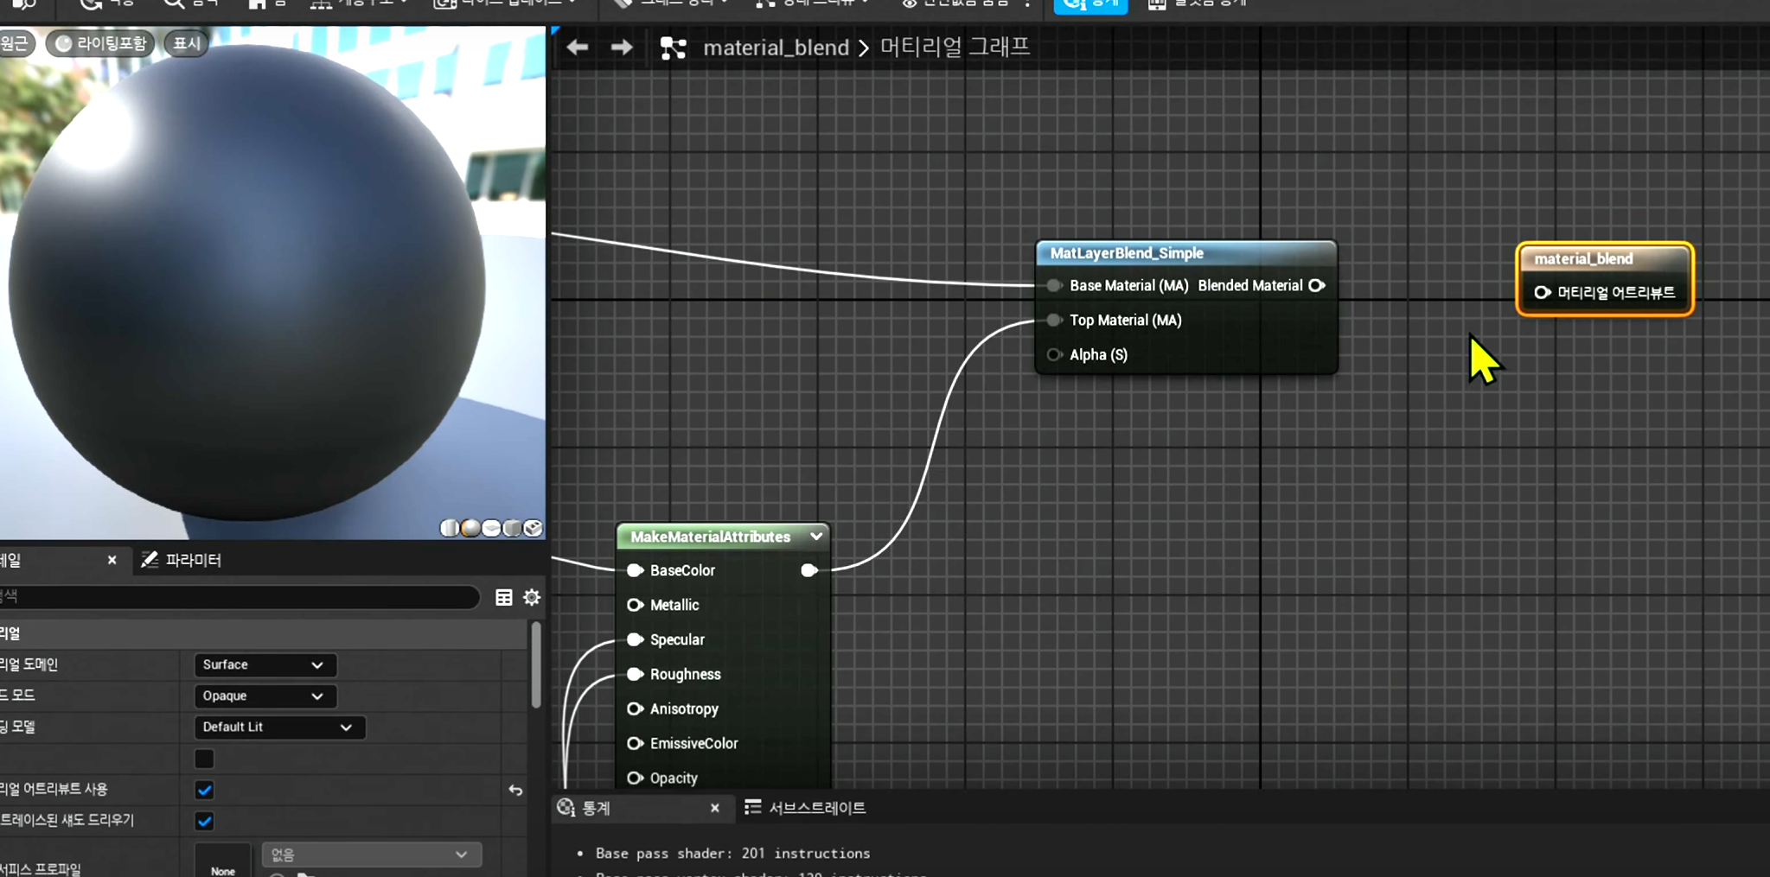Reset Use Material Attributes to default arrow
This screenshot has height=877, width=1770.
pos(515,790)
